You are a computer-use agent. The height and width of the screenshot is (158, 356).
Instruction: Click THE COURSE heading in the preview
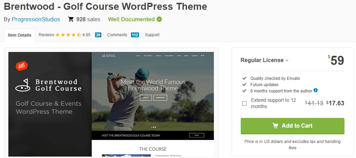pyautogui.click(x=153, y=149)
